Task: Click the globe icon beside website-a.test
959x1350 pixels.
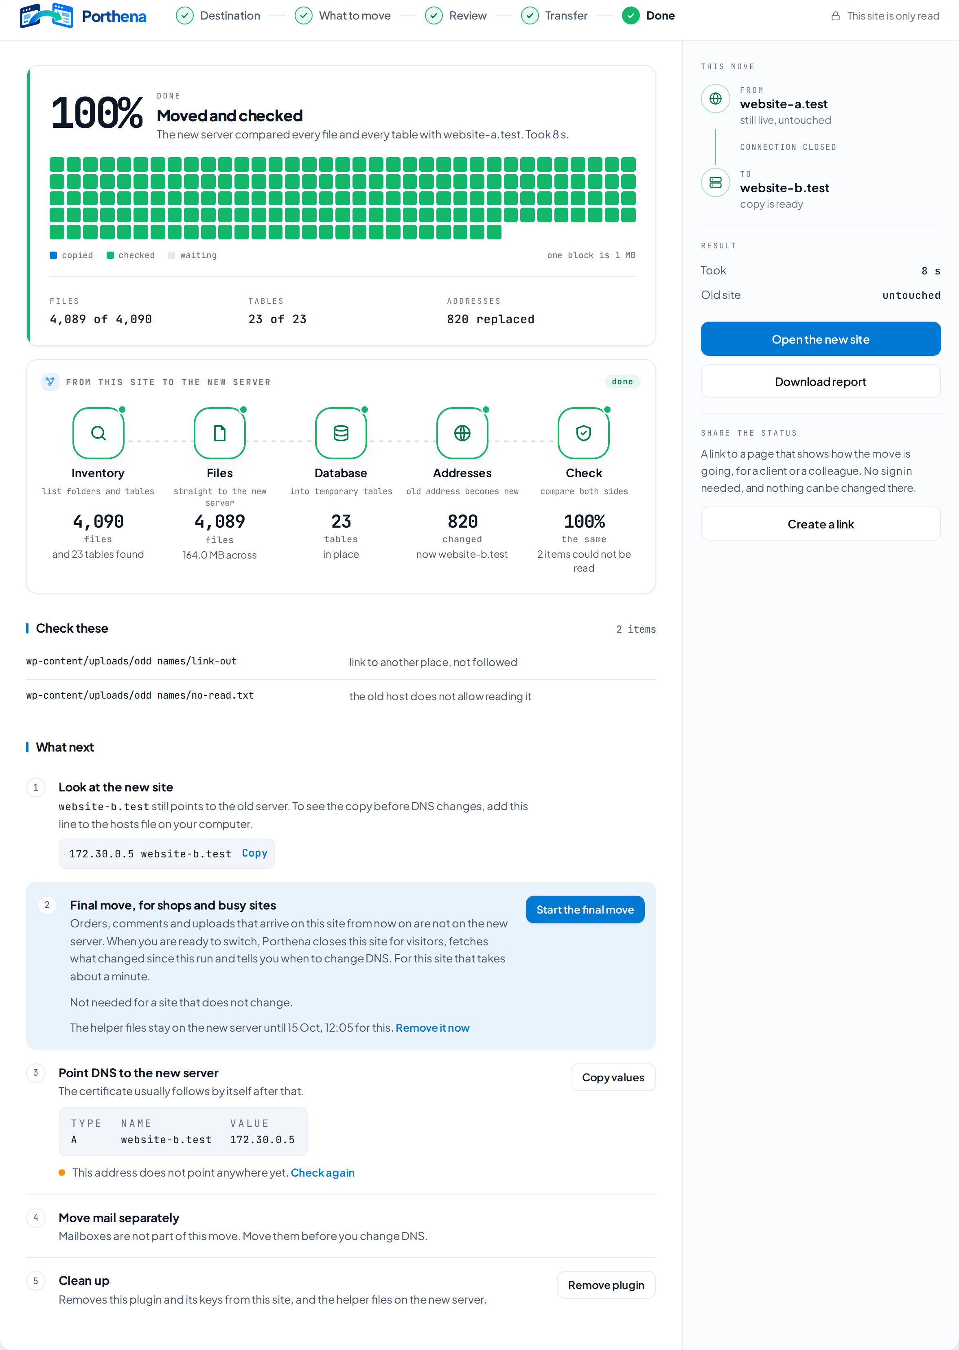Action: (x=715, y=99)
